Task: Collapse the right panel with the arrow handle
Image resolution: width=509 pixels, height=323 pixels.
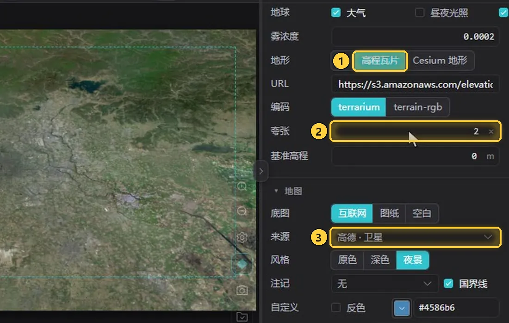Action: pyautogui.click(x=261, y=171)
